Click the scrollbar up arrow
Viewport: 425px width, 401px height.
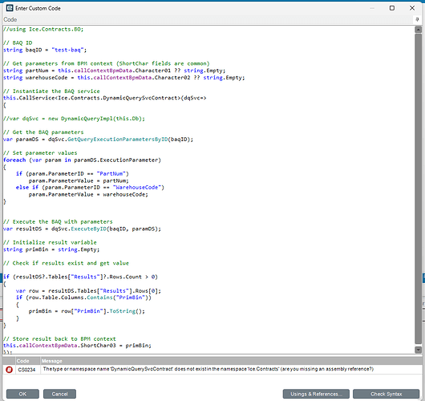[419, 30]
